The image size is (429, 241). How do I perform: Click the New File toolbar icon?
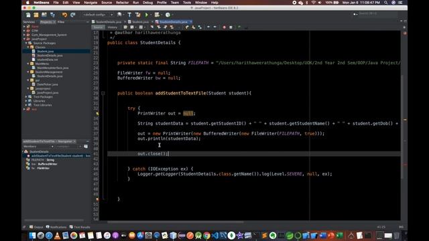pyautogui.click(x=28, y=15)
